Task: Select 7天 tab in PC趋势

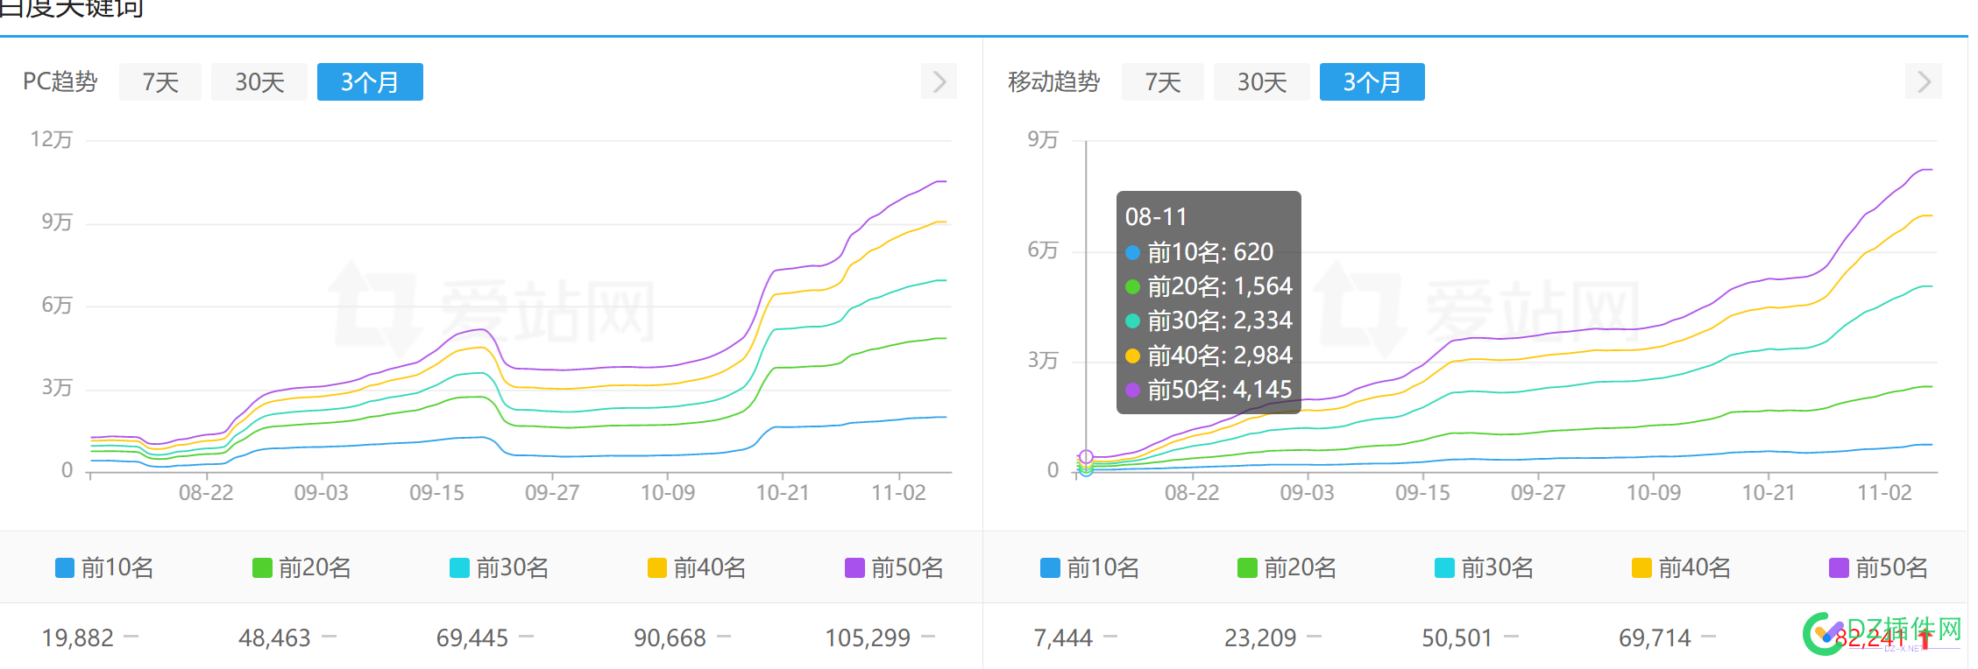Action: [x=160, y=82]
